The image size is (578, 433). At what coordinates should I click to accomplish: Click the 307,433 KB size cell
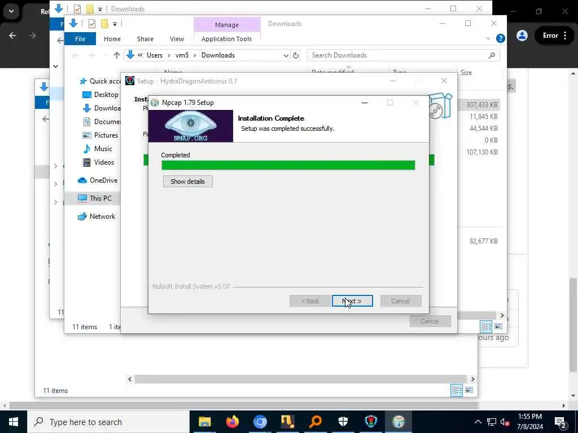click(481, 104)
